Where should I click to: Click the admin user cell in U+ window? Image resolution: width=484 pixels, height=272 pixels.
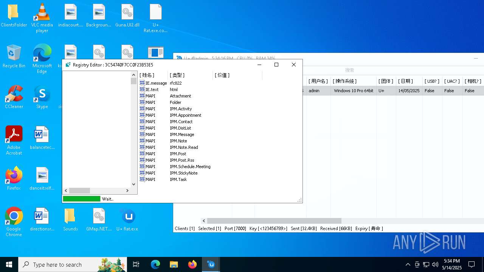click(314, 91)
